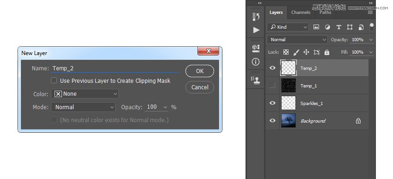The height and width of the screenshot is (179, 393).
Task: Click the Background layer lock icon
Action: click(358, 121)
